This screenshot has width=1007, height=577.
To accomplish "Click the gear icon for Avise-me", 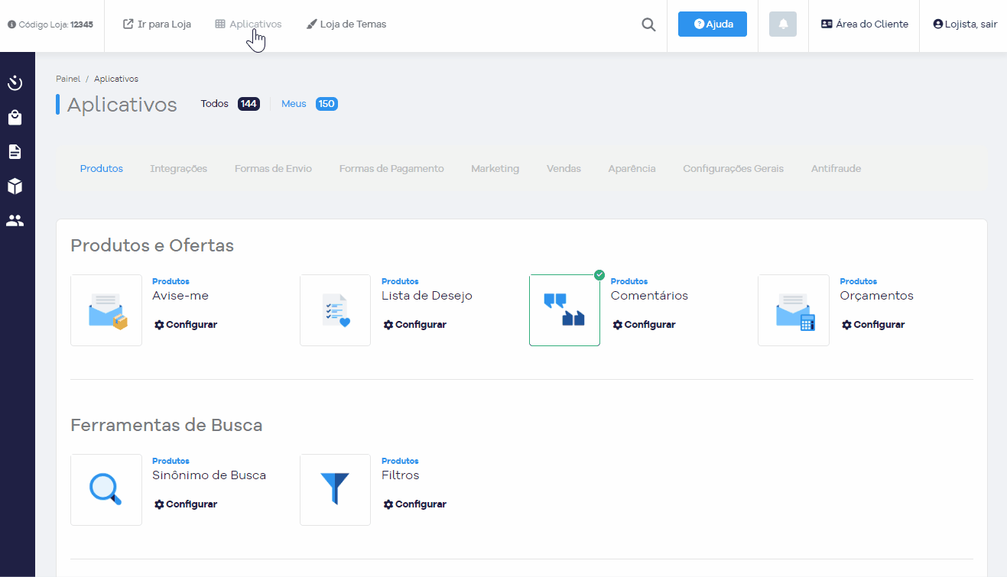I will [159, 325].
